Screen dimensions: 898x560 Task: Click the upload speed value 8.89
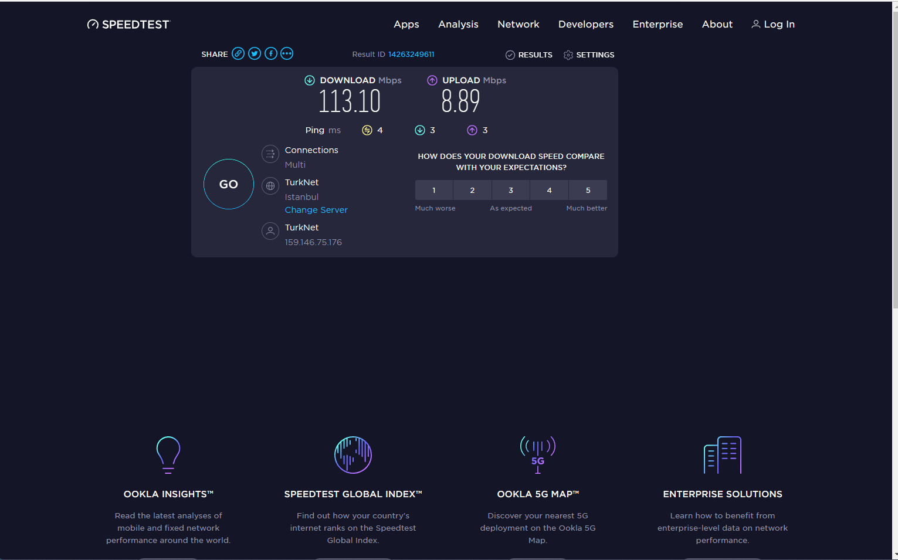(460, 101)
